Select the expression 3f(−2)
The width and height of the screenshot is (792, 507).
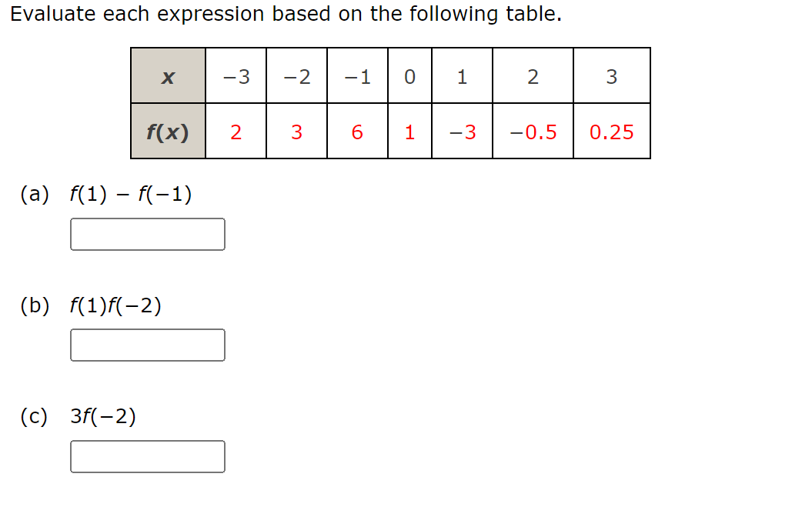[104, 417]
